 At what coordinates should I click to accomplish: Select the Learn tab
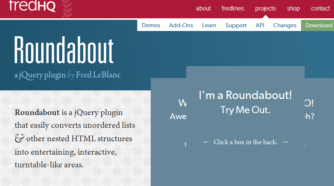click(x=209, y=25)
